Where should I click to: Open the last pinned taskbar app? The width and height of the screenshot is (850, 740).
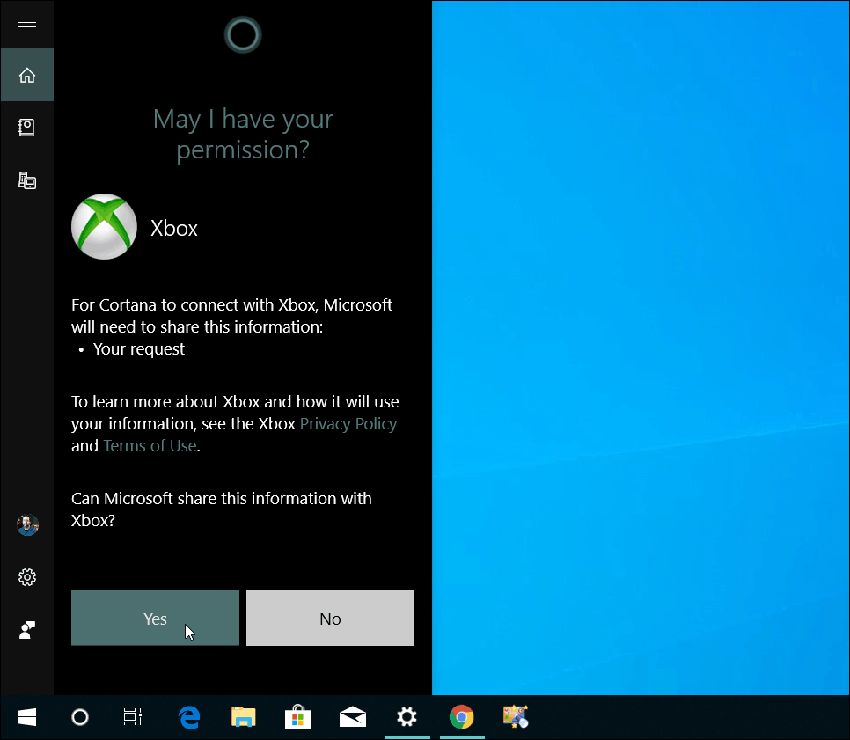(x=516, y=717)
